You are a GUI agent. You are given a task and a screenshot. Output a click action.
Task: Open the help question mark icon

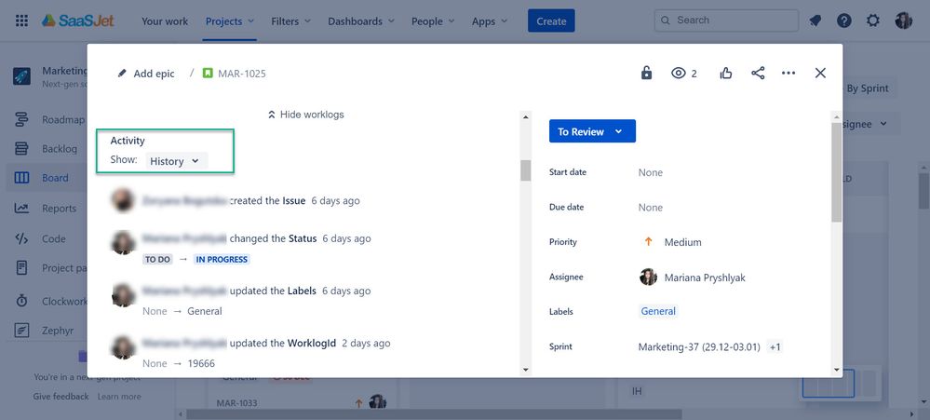click(x=844, y=20)
